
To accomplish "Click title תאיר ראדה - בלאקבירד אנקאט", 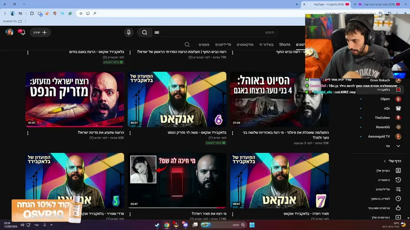I will [306, 214].
